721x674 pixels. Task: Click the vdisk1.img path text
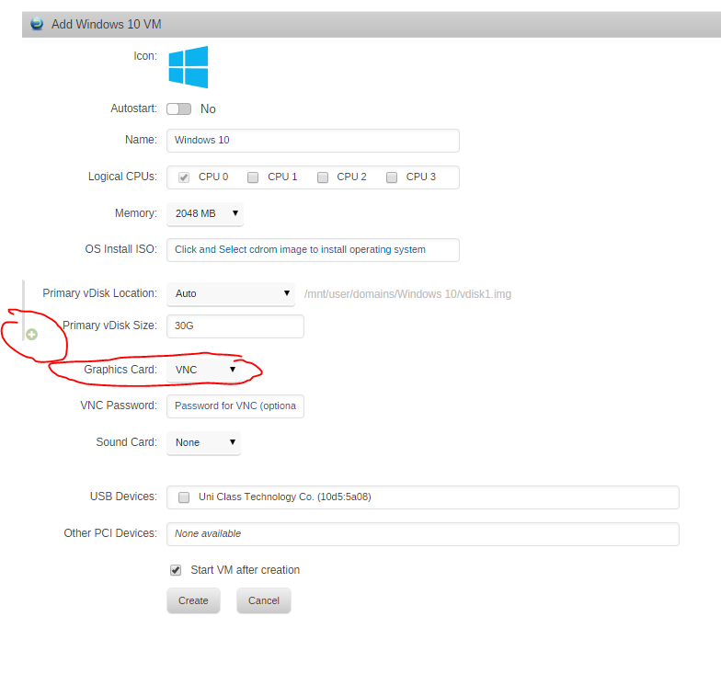tap(408, 294)
